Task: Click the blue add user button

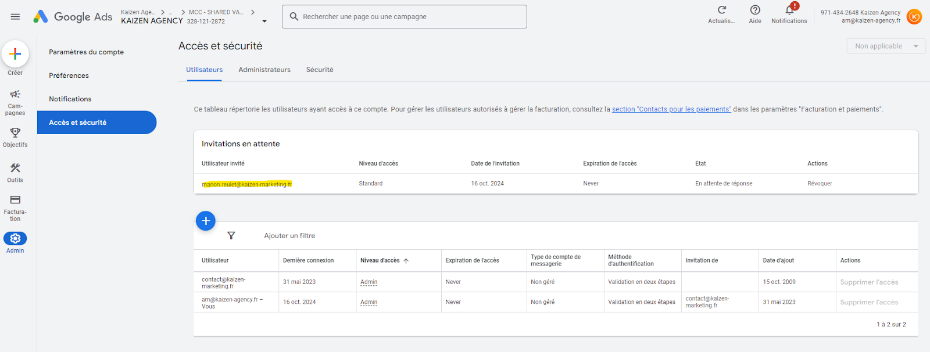Action: [206, 221]
